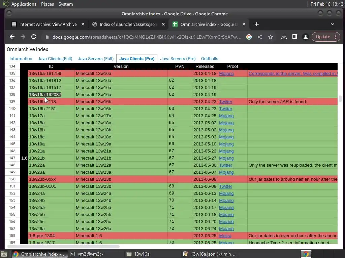Click 'Only the server JAR is found.' note
345x258 pixels.
tap(278, 101)
